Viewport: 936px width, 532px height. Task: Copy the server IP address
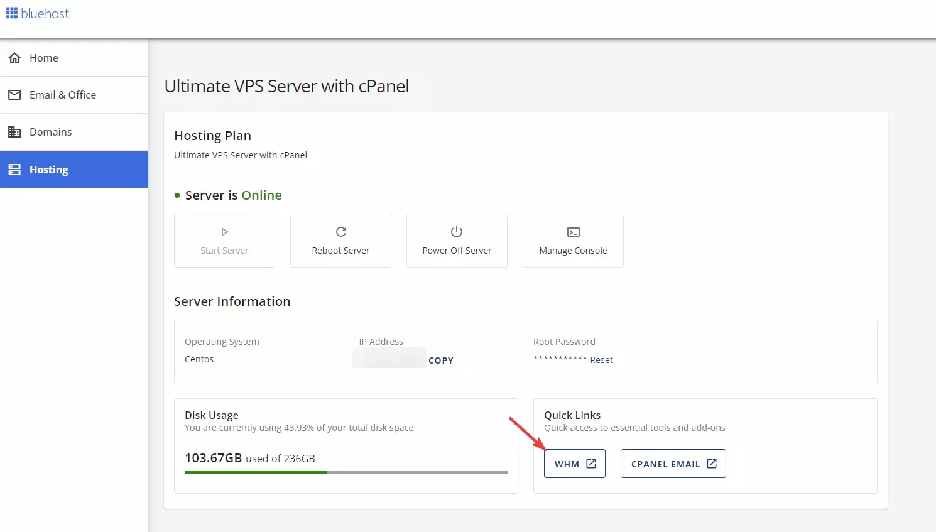point(441,361)
